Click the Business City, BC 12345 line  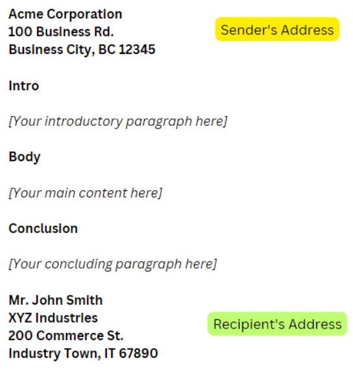(x=82, y=50)
